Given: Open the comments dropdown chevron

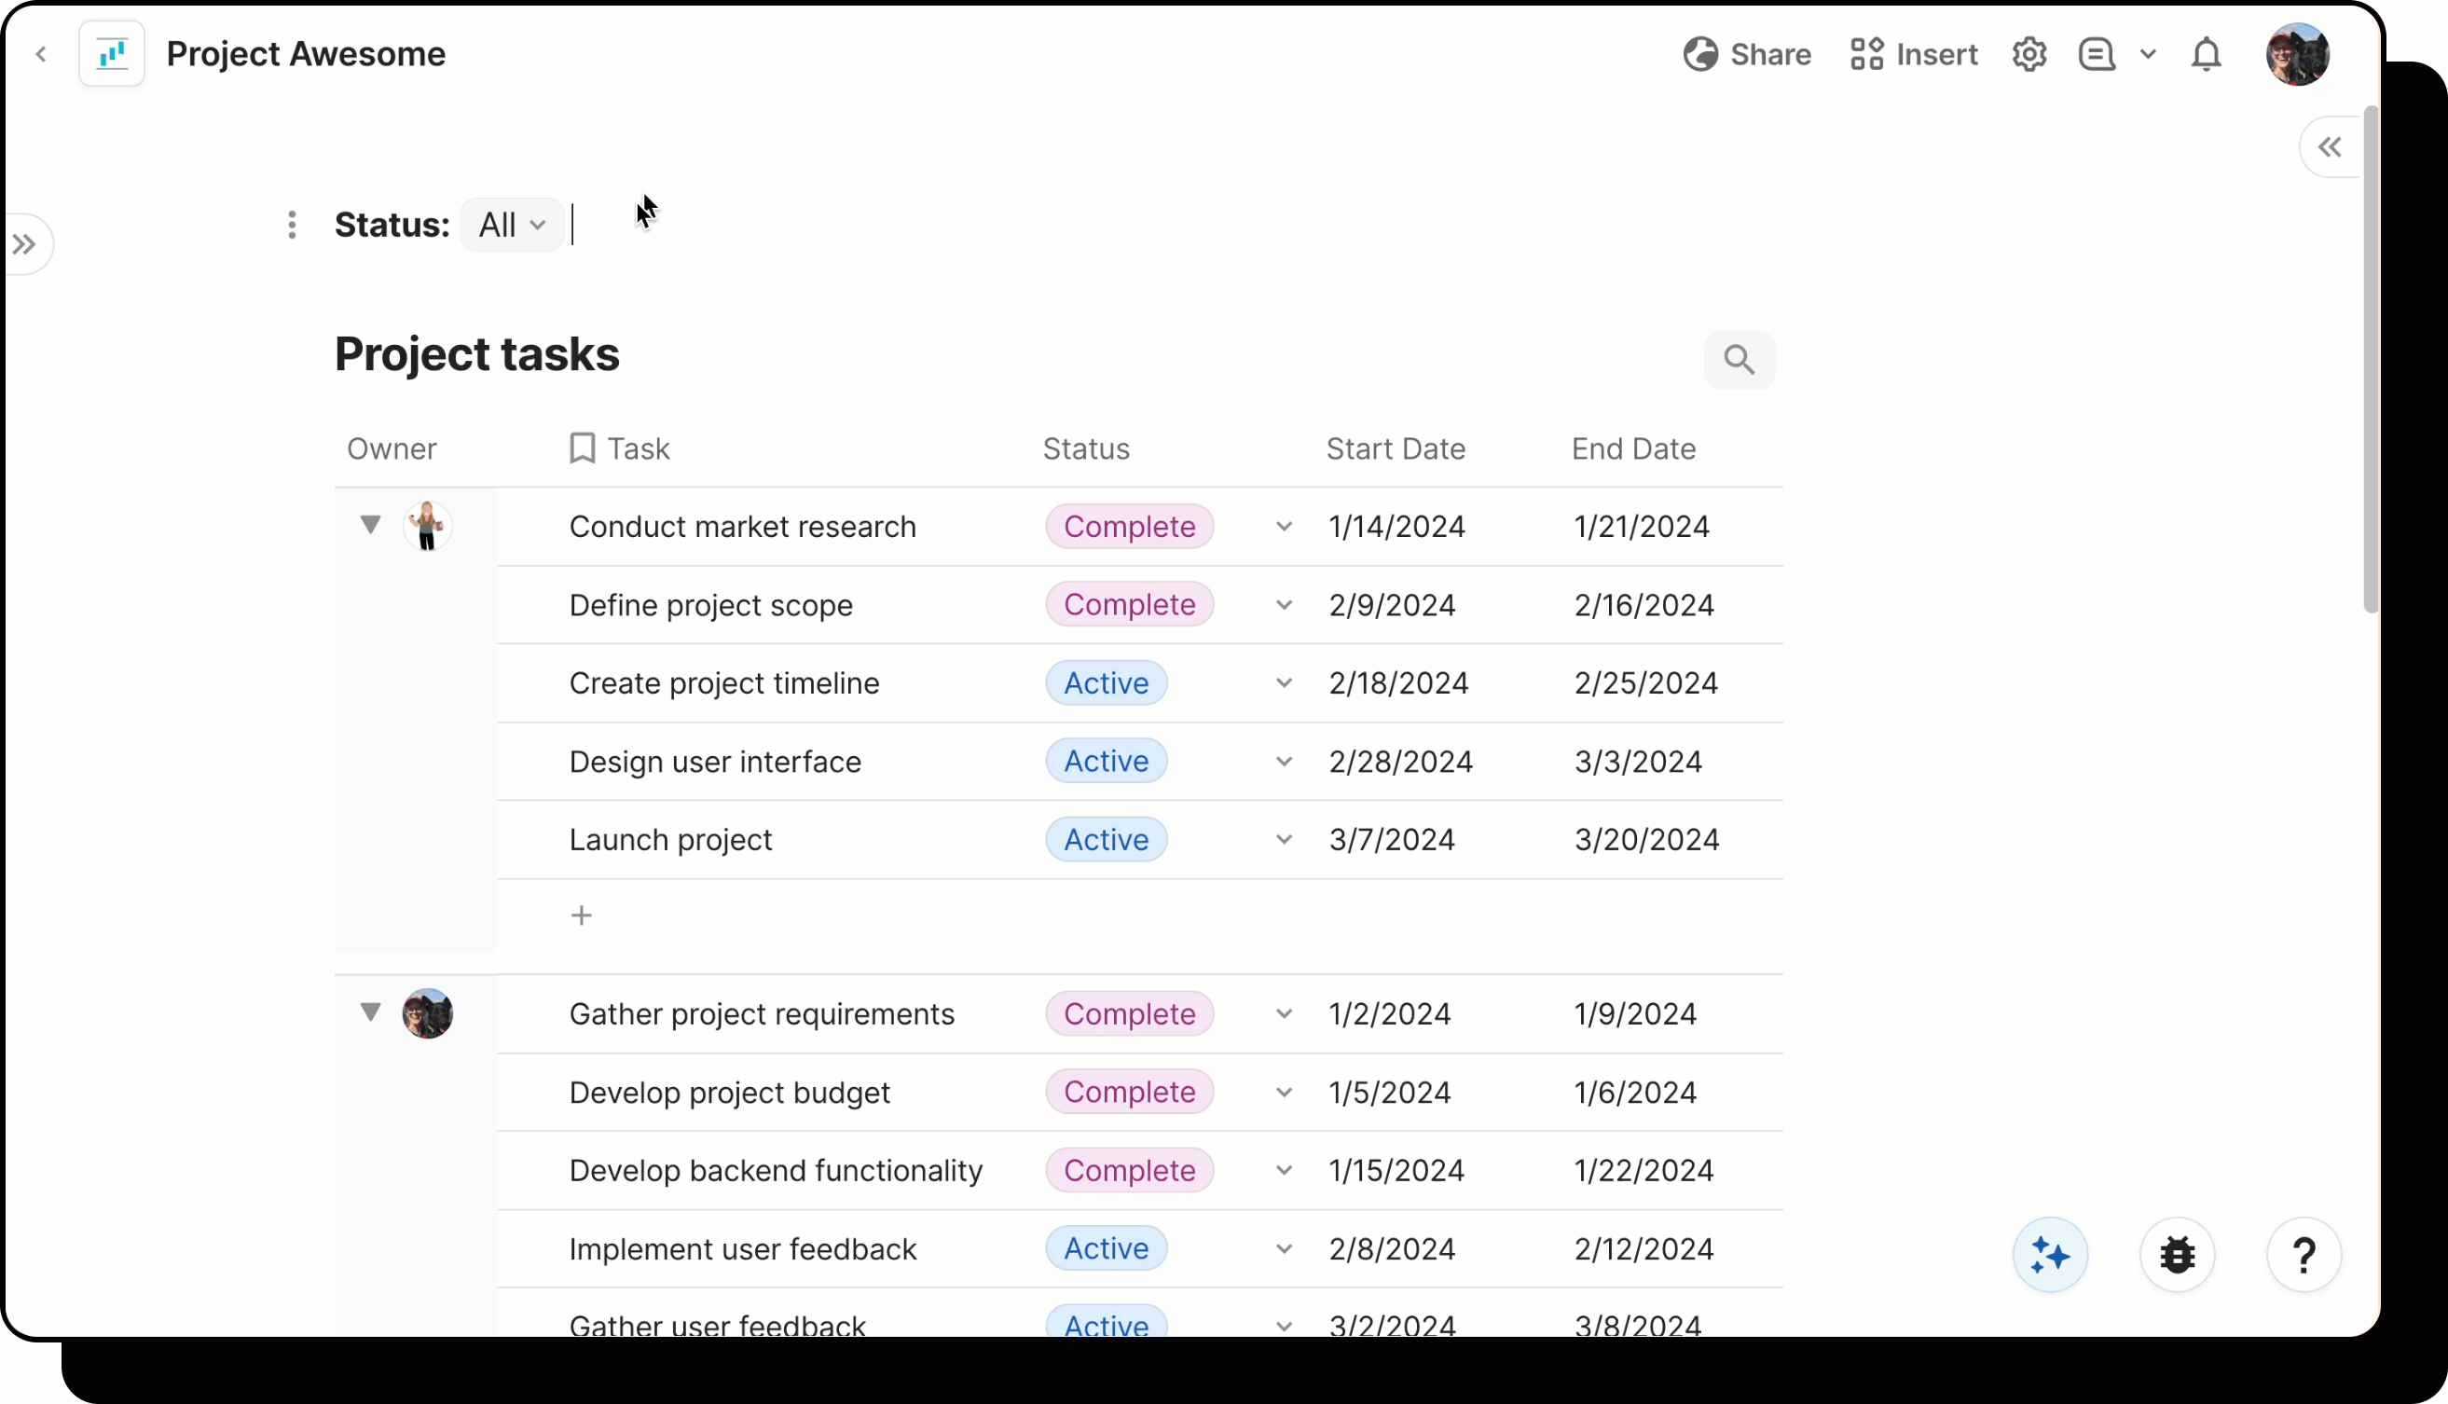Looking at the screenshot, I should pos(2148,54).
